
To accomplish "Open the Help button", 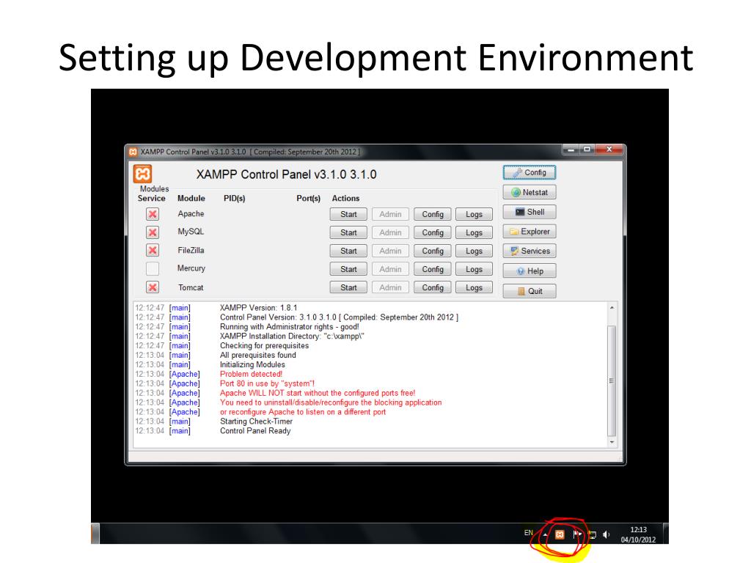I will pyautogui.click(x=530, y=271).
